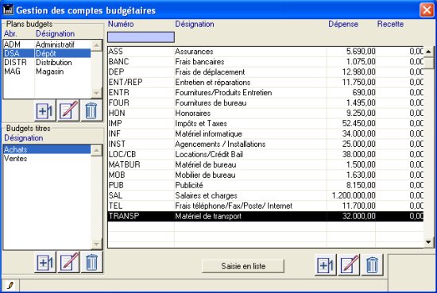Select the SAL Salaires et charges row
437x293 pixels.
pyautogui.click(x=265, y=196)
